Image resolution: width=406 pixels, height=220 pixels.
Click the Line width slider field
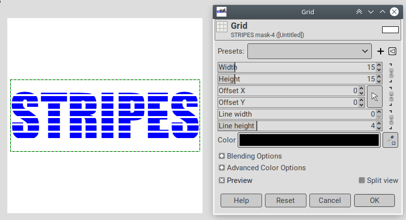pos(297,114)
